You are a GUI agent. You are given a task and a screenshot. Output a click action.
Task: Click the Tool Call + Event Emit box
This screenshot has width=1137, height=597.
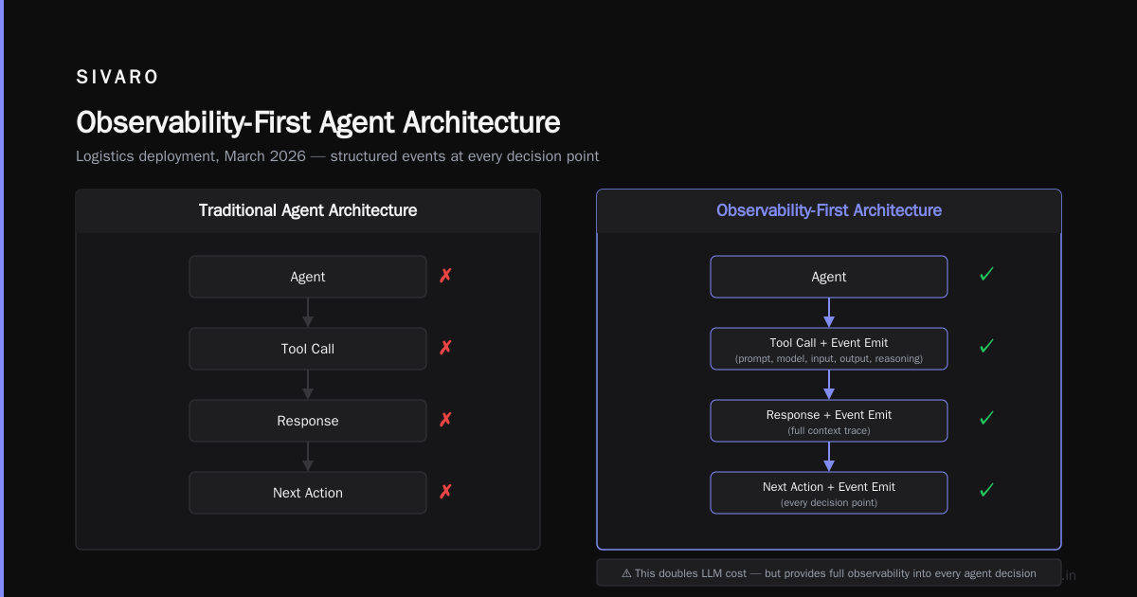[829, 349]
